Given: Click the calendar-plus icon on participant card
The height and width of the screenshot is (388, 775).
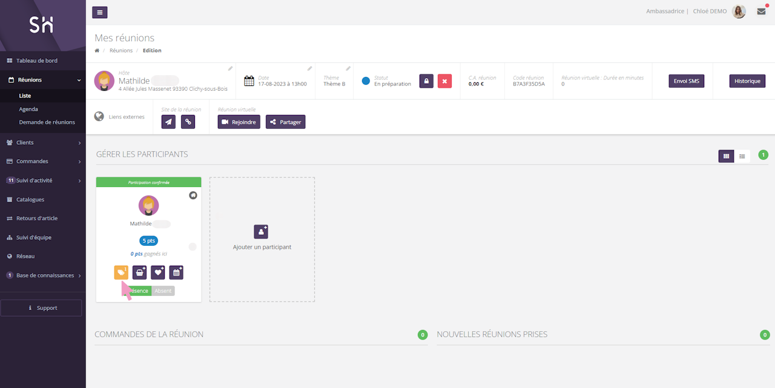Looking at the screenshot, I should 176,272.
